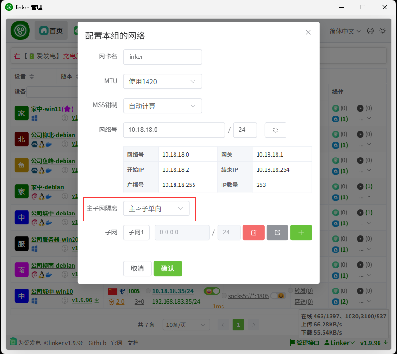The height and width of the screenshot is (354, 397).
Task: Click the sun theme icon
Action: coord(382,31)
